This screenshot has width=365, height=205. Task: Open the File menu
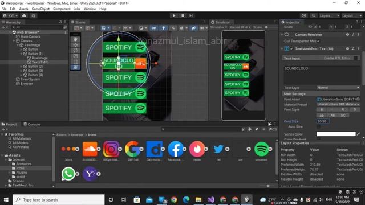pos(4,9)
